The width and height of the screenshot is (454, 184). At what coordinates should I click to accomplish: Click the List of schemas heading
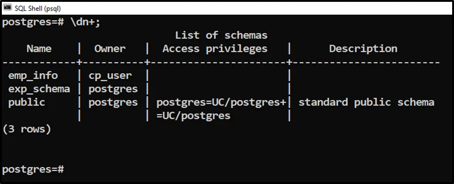tap(221, 35)
